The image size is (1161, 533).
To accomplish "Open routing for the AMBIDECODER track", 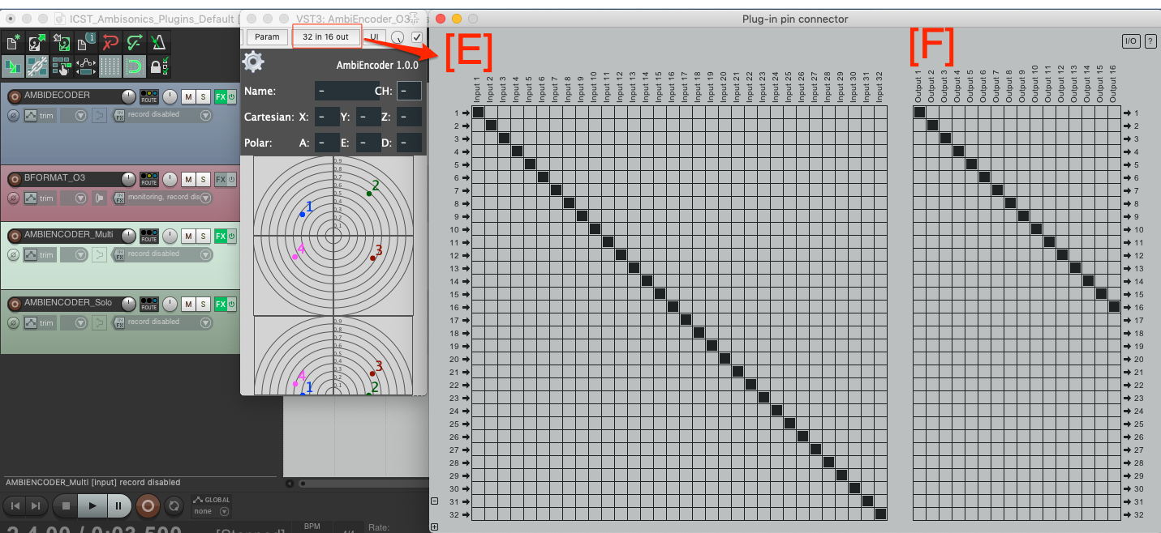I will pyautogui.click(x=149, y=96).
